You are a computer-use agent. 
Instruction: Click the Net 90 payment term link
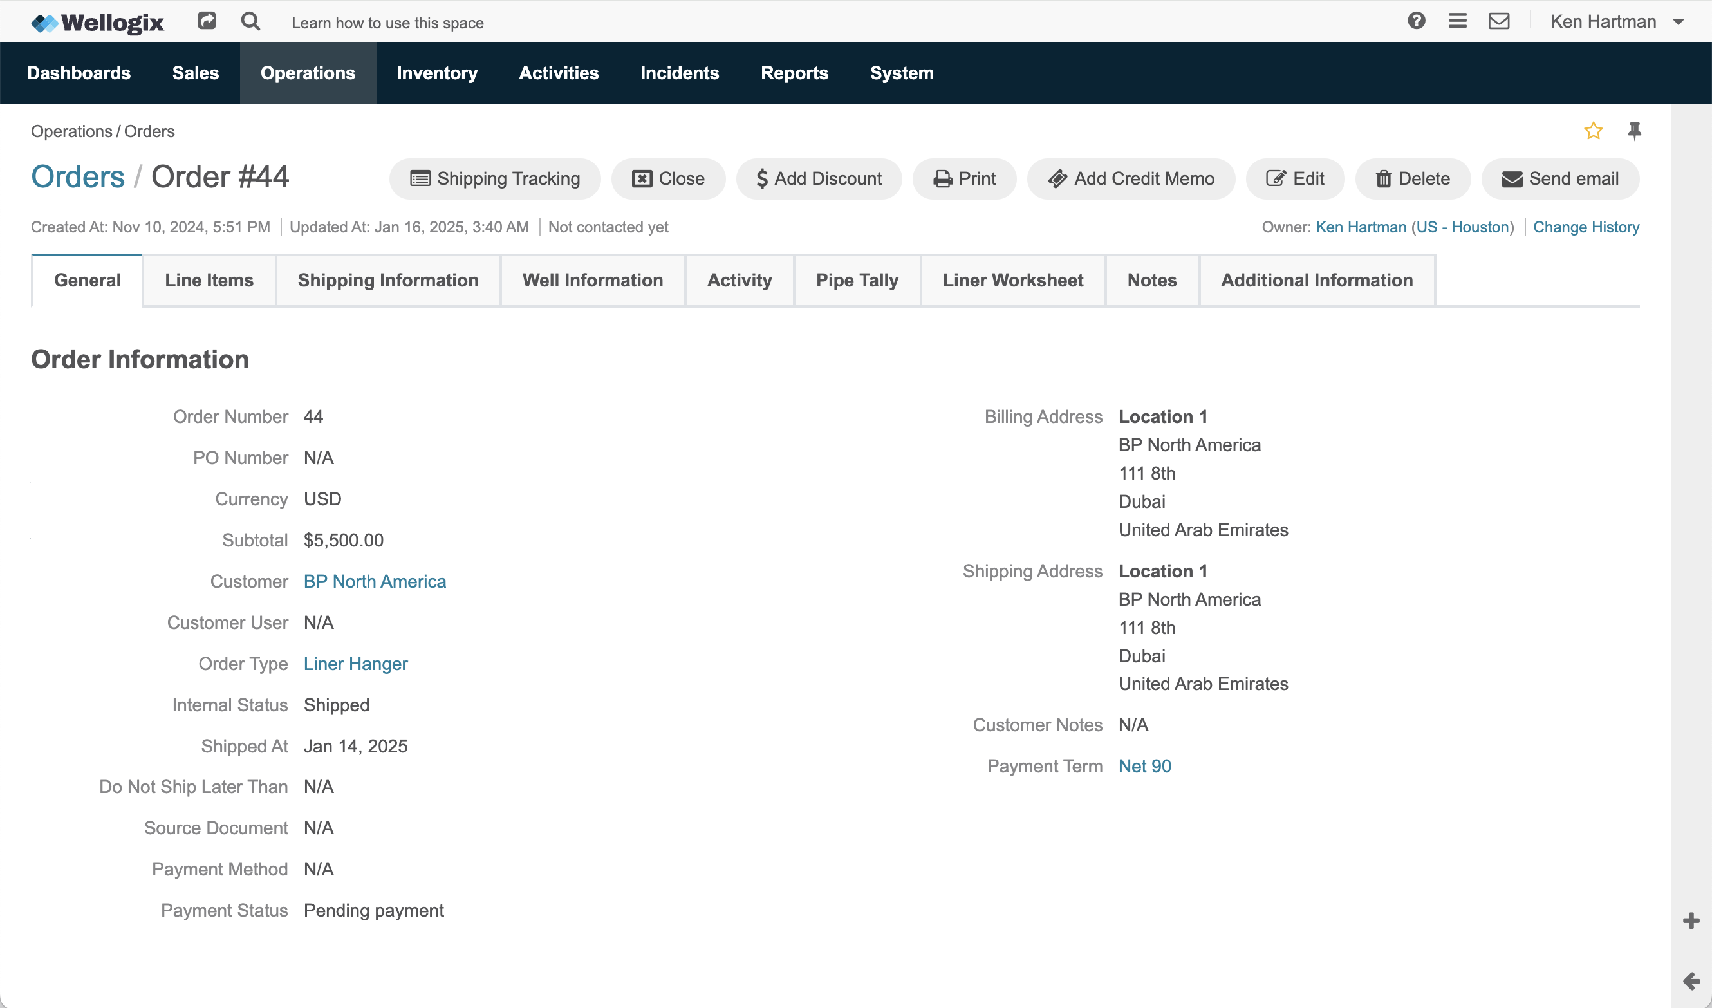click(1143, 765)
